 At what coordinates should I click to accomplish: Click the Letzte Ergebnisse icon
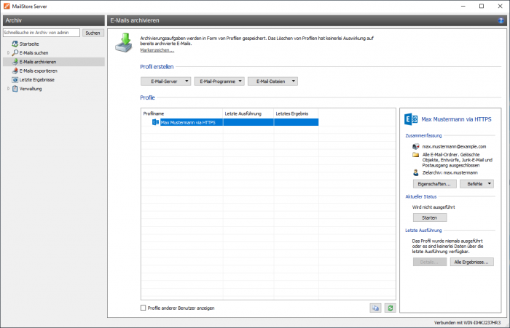(x=15, y=79)
